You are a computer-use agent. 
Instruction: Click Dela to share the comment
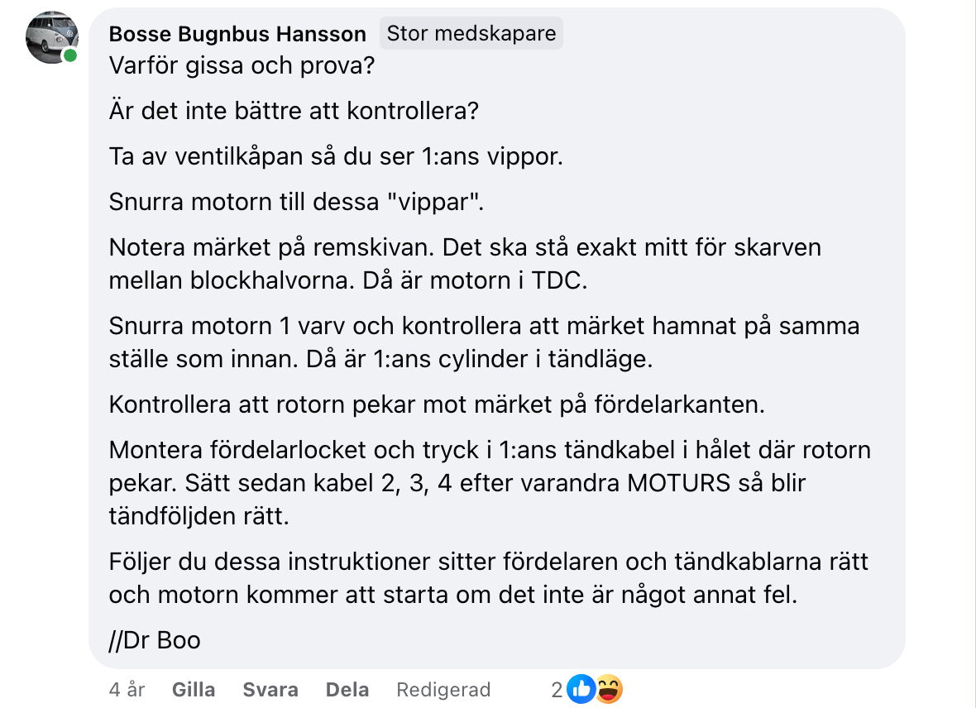point(347,690)
